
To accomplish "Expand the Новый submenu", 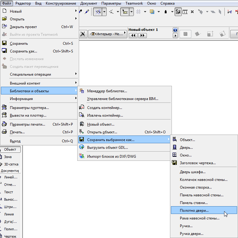I will click(x=40, y=11).
